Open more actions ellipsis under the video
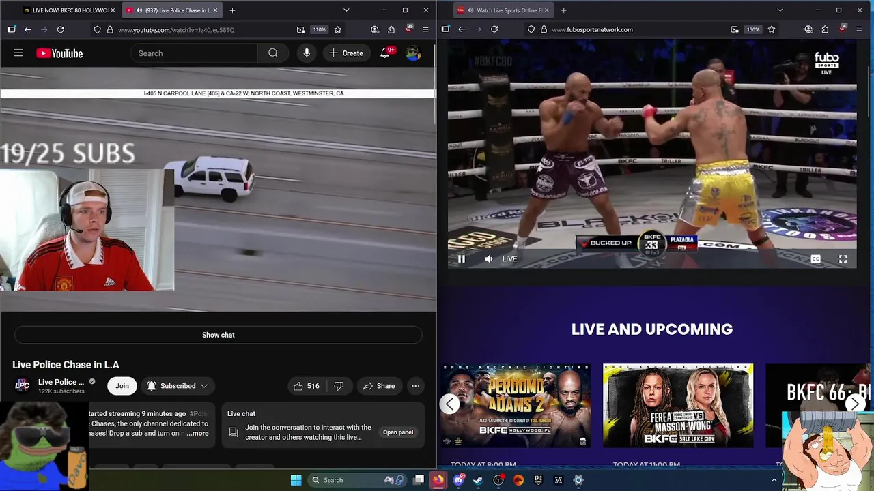Screen dimensions: 874x491 (x=415, y=386)
